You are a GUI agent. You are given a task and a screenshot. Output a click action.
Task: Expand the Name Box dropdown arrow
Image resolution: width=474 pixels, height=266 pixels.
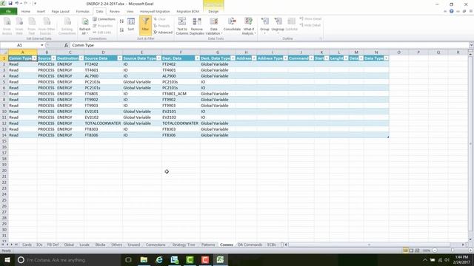[42, 45]
